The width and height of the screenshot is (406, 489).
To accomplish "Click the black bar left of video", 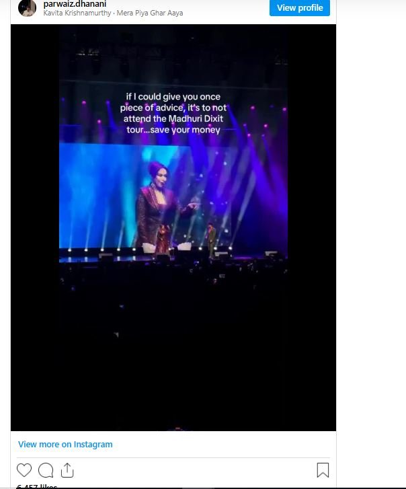I will [x=35, y=227].
